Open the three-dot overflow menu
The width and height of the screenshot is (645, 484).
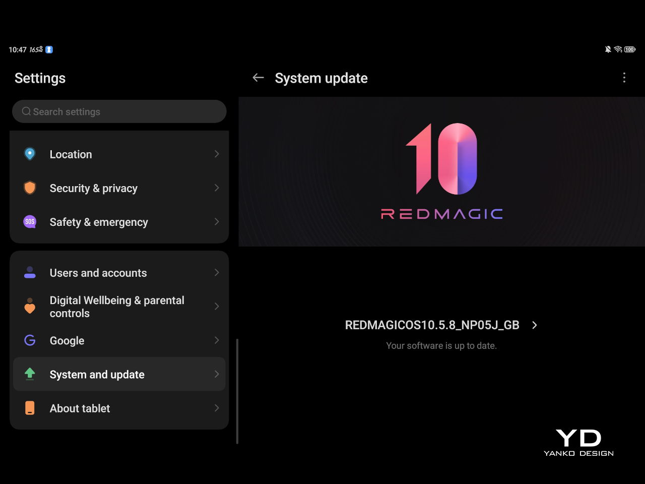[x=624, y=78]
